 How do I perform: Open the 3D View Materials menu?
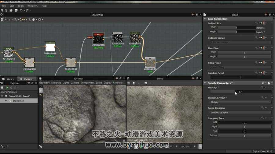[x=56, y=83]
